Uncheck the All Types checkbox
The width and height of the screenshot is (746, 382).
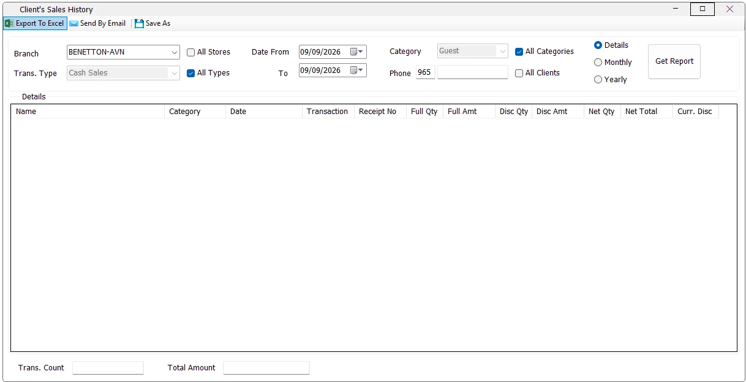click(190, 73)
